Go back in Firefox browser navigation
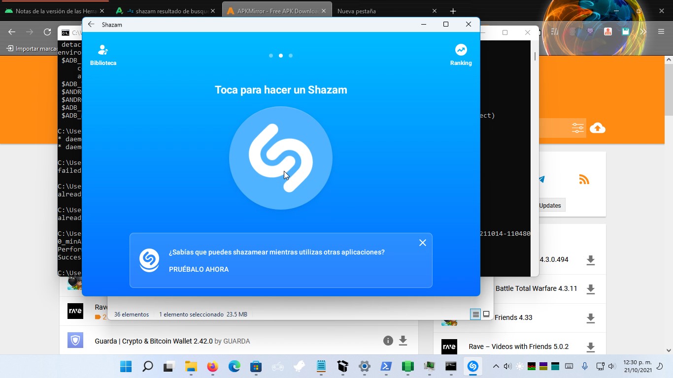Screen dimensions: 673x378 tap(12, 32)
